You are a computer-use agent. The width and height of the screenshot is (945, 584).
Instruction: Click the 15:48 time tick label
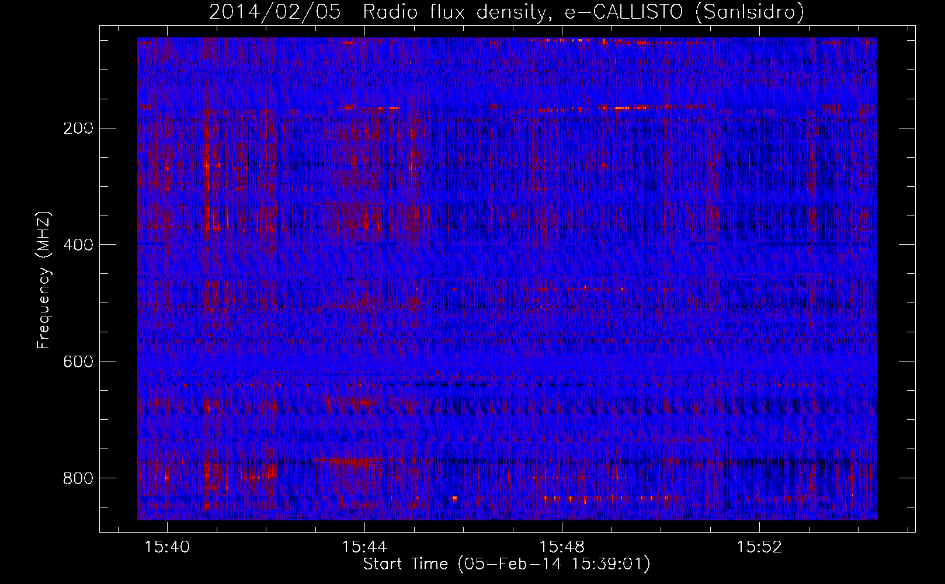[562, 547]
